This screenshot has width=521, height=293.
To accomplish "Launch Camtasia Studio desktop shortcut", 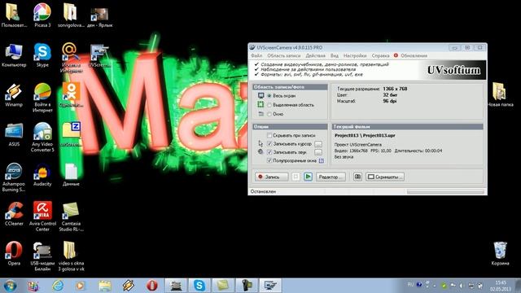I will 71,216.
